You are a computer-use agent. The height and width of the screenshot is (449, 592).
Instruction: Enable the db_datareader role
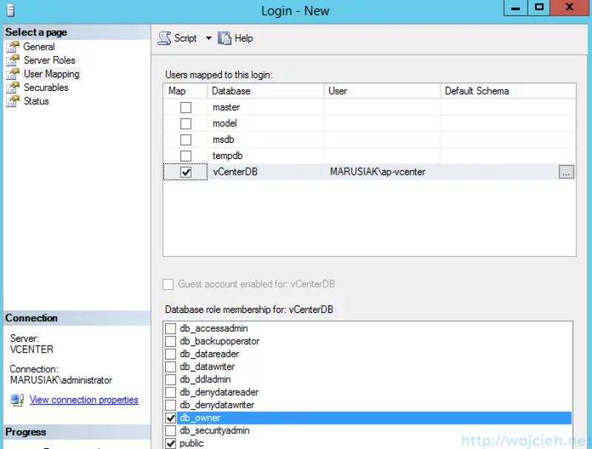pyautogui.click(x=170, y=354)
